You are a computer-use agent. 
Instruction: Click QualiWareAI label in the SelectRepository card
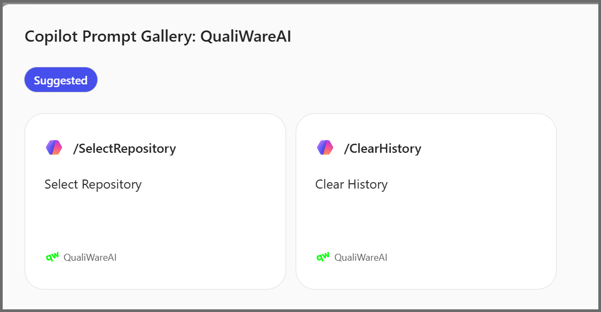pyautogui.click(x=90, y=258)
